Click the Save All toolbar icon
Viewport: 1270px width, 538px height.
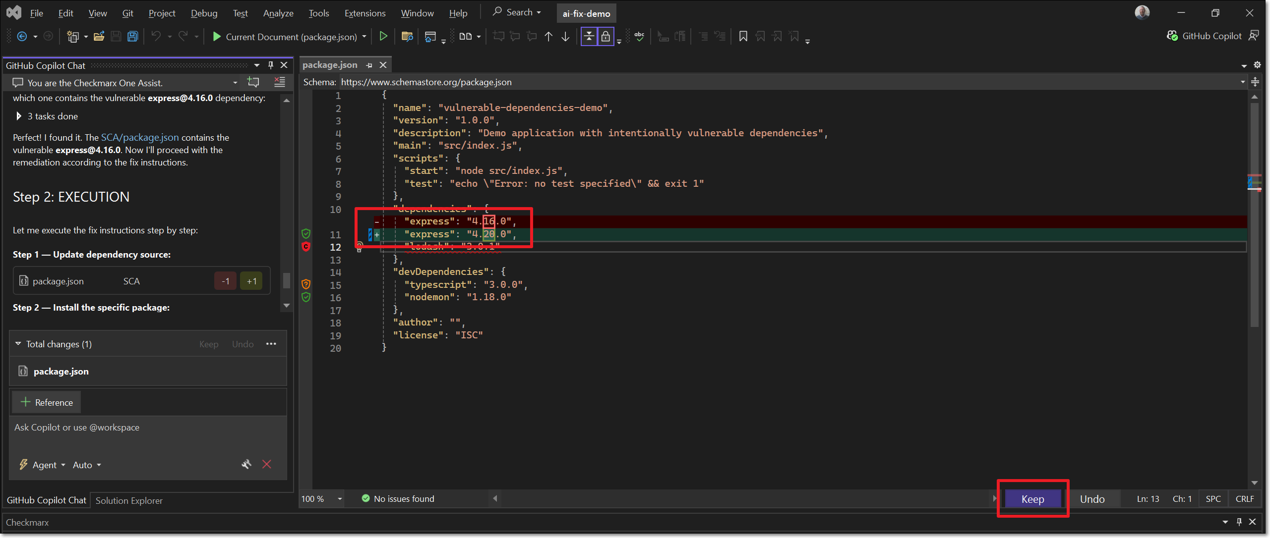[132, 37]
